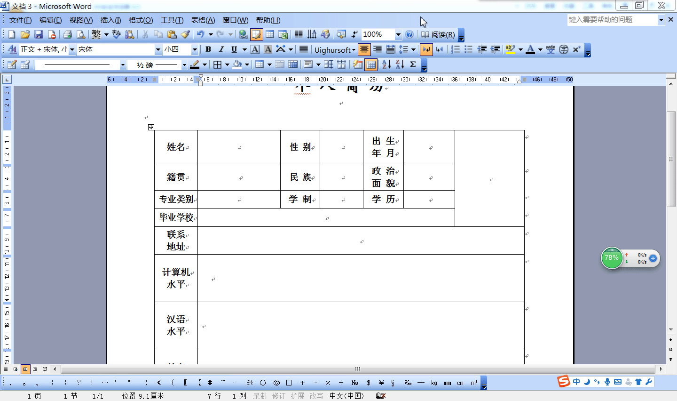Select the Insert Table icon
Screen dimensions: 677x401
(x=270, y=34)
